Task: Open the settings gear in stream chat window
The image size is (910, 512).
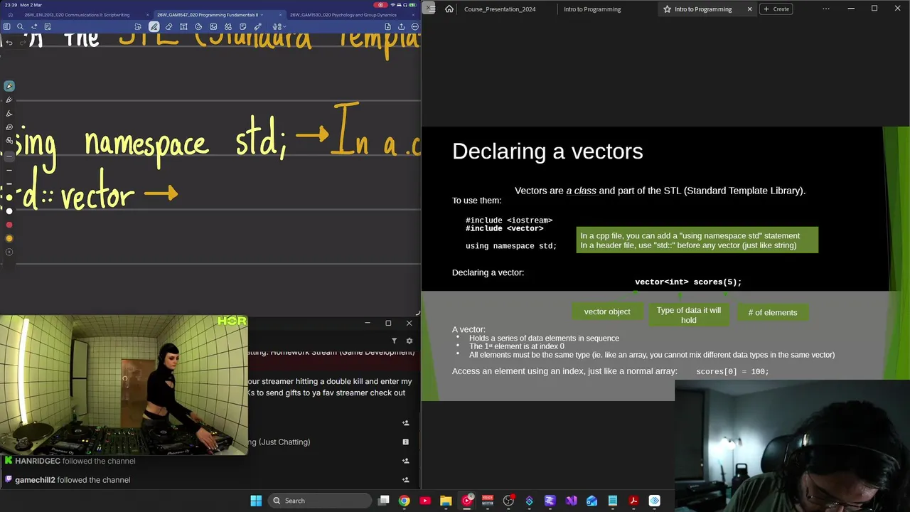Action: click(409, 341)
